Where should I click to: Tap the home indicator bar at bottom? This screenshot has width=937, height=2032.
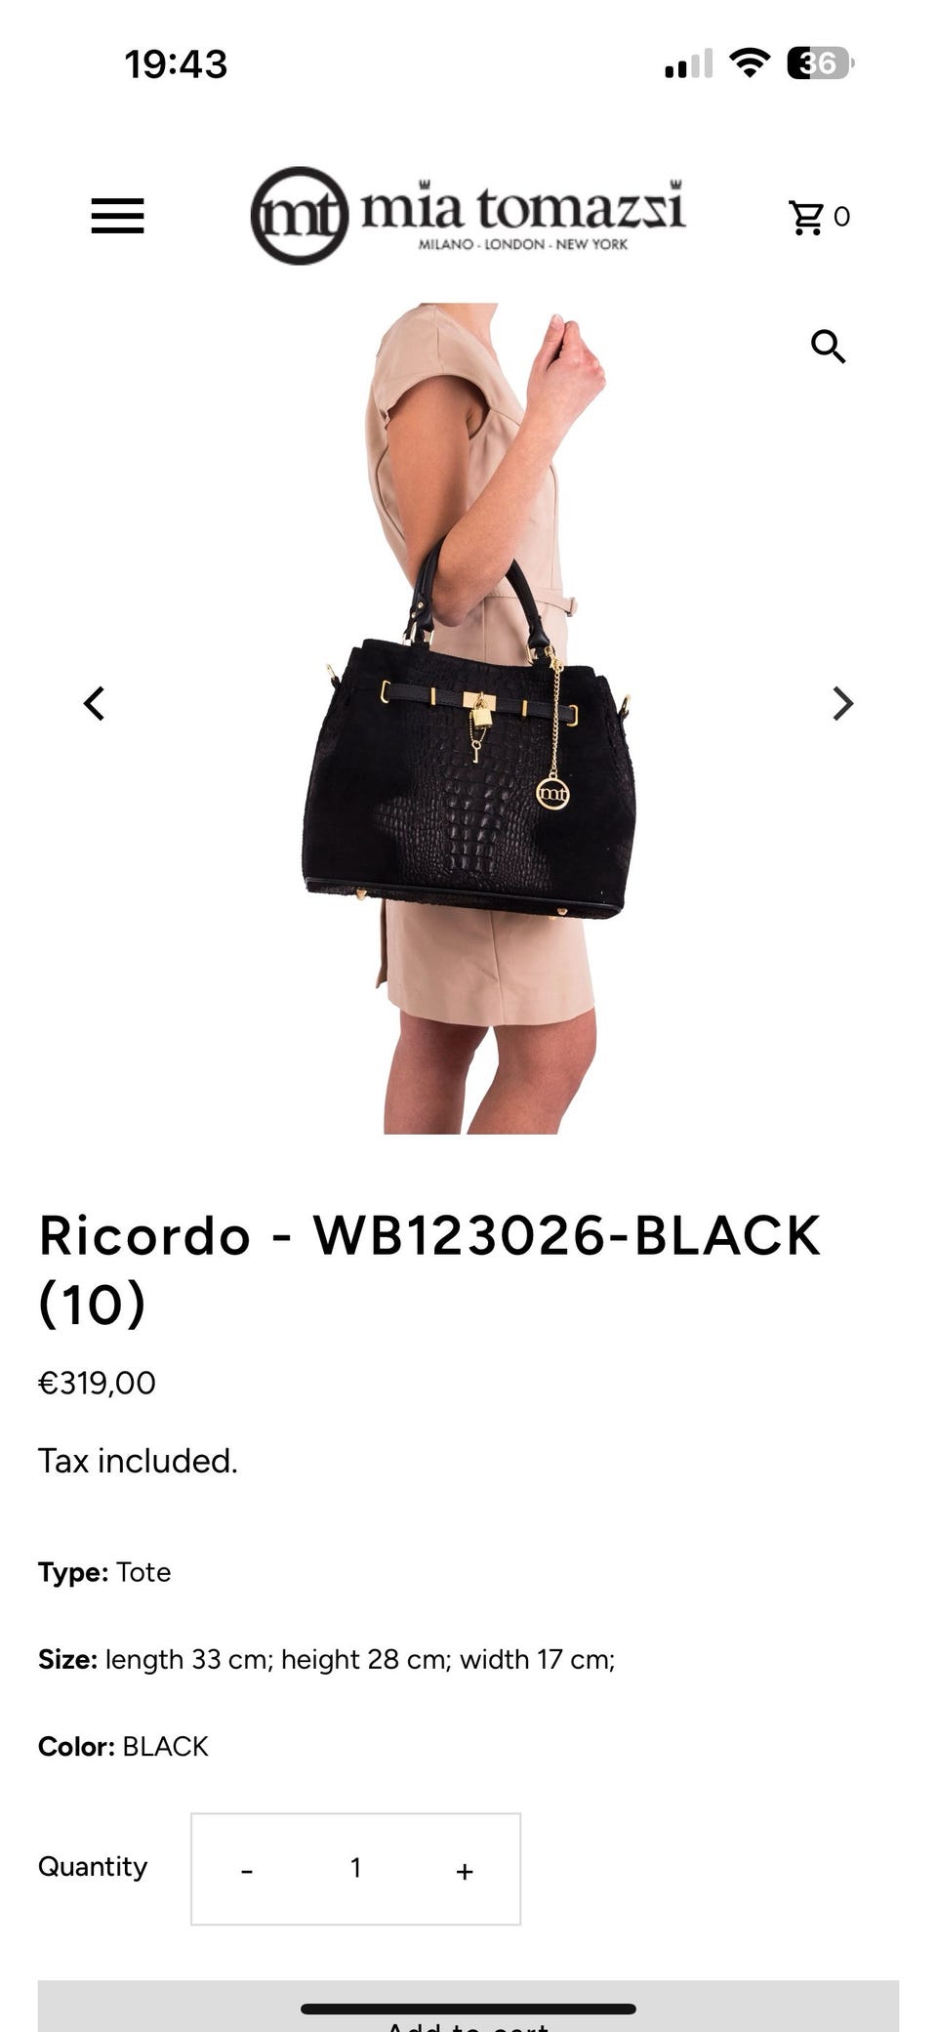tap(468, 2009)
